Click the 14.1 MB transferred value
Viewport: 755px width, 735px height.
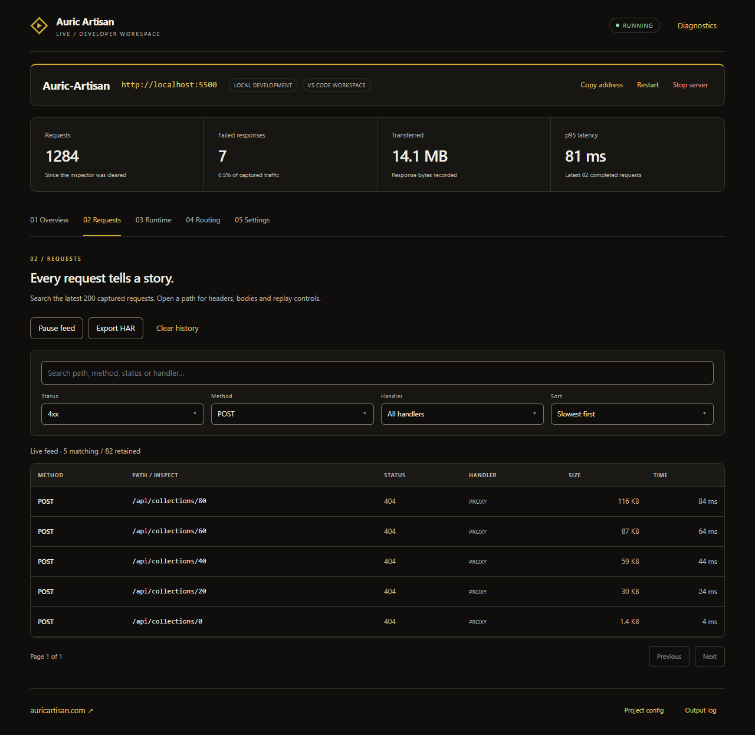pos(420,156)
